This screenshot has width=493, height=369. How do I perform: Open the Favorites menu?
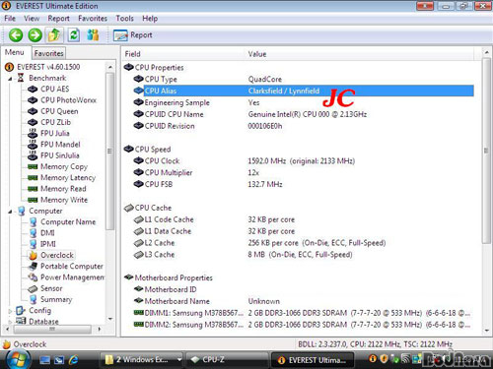pyautogui.click(x=93, y=19)
